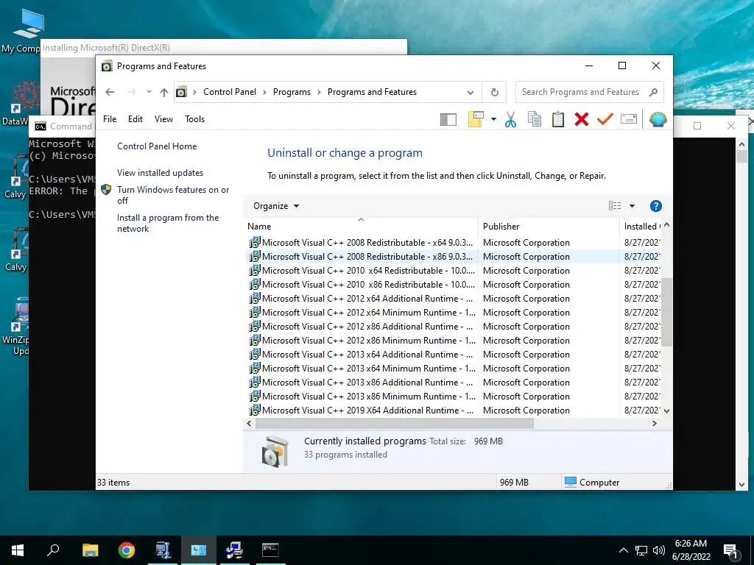Click the list scroll down arrow
Screen dimensions: 754x565
click(x=666, y=411)
